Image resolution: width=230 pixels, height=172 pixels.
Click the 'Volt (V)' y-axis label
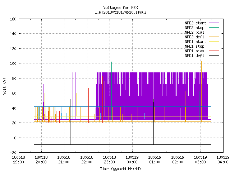click(4, 86)
